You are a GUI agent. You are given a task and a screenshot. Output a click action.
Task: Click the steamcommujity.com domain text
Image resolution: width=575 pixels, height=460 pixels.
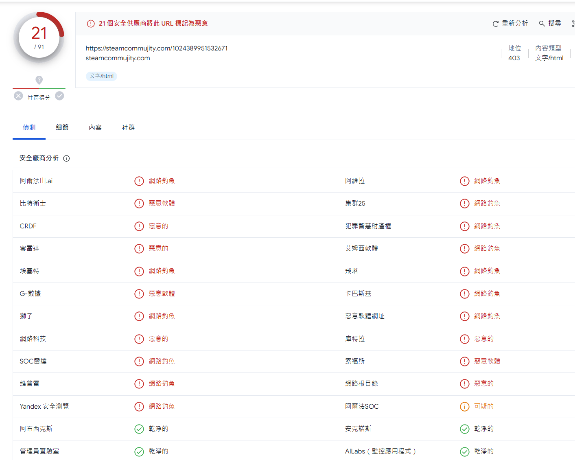click(x=118, y=58)
